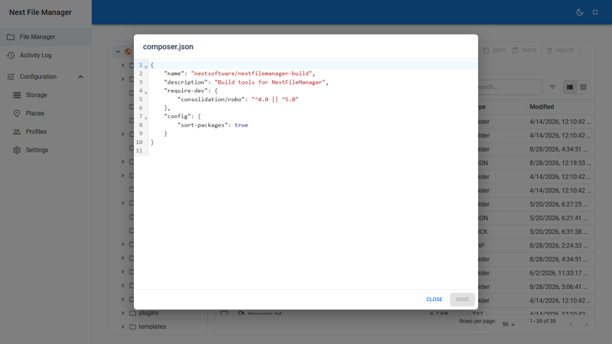The height and width of the screenshot is (344, 612).
Task: Click the root globe icon in tree
Action: tap(128, 52)
